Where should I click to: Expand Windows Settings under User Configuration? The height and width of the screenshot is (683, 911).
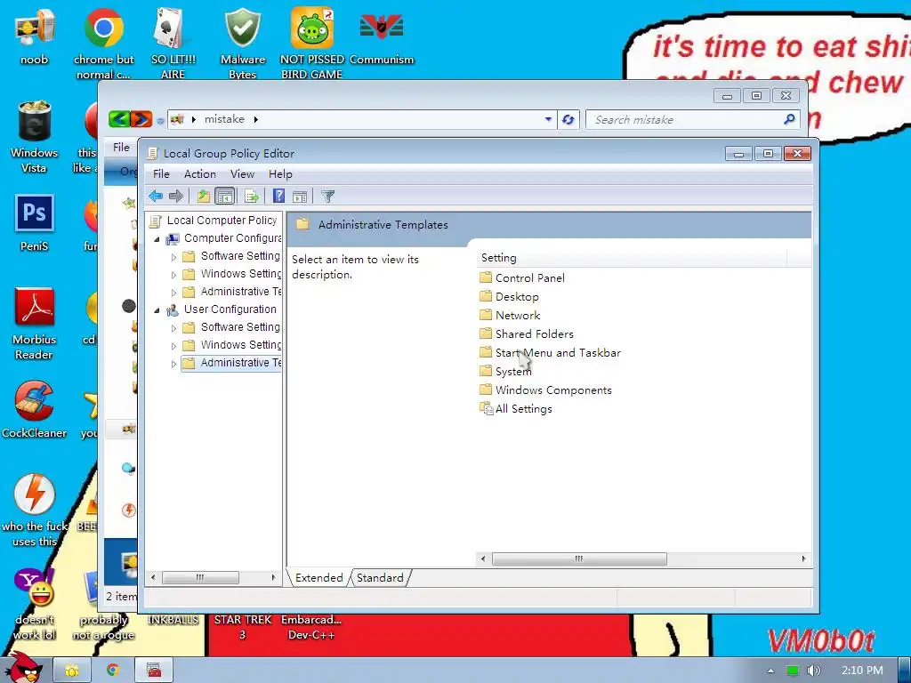pos(173,346)
